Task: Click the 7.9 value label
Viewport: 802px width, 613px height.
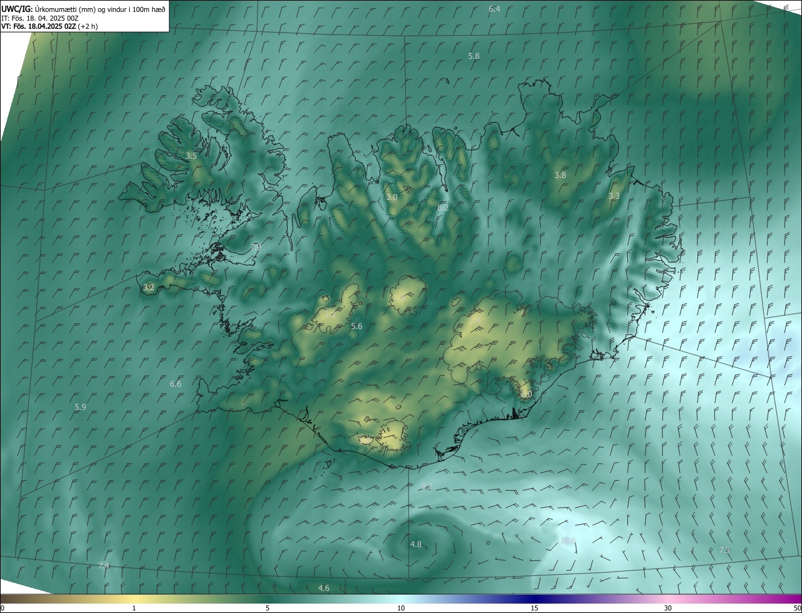Action: point(255,248)
